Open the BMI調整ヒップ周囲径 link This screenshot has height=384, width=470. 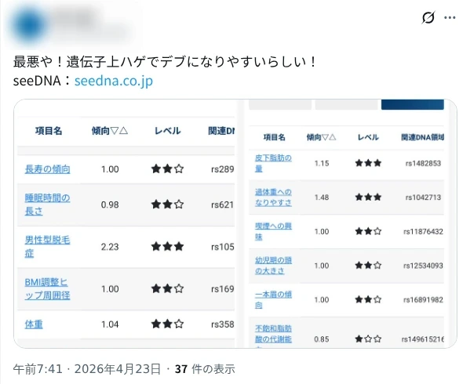point(47,289)
